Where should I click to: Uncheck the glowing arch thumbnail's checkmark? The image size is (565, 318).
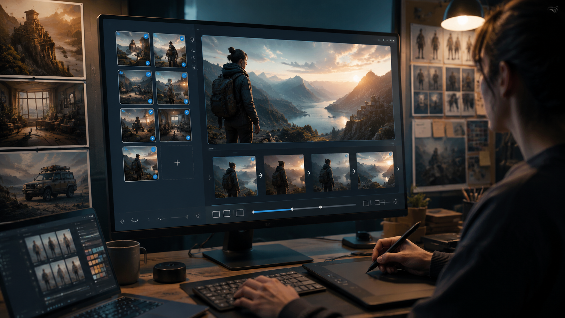146,36
